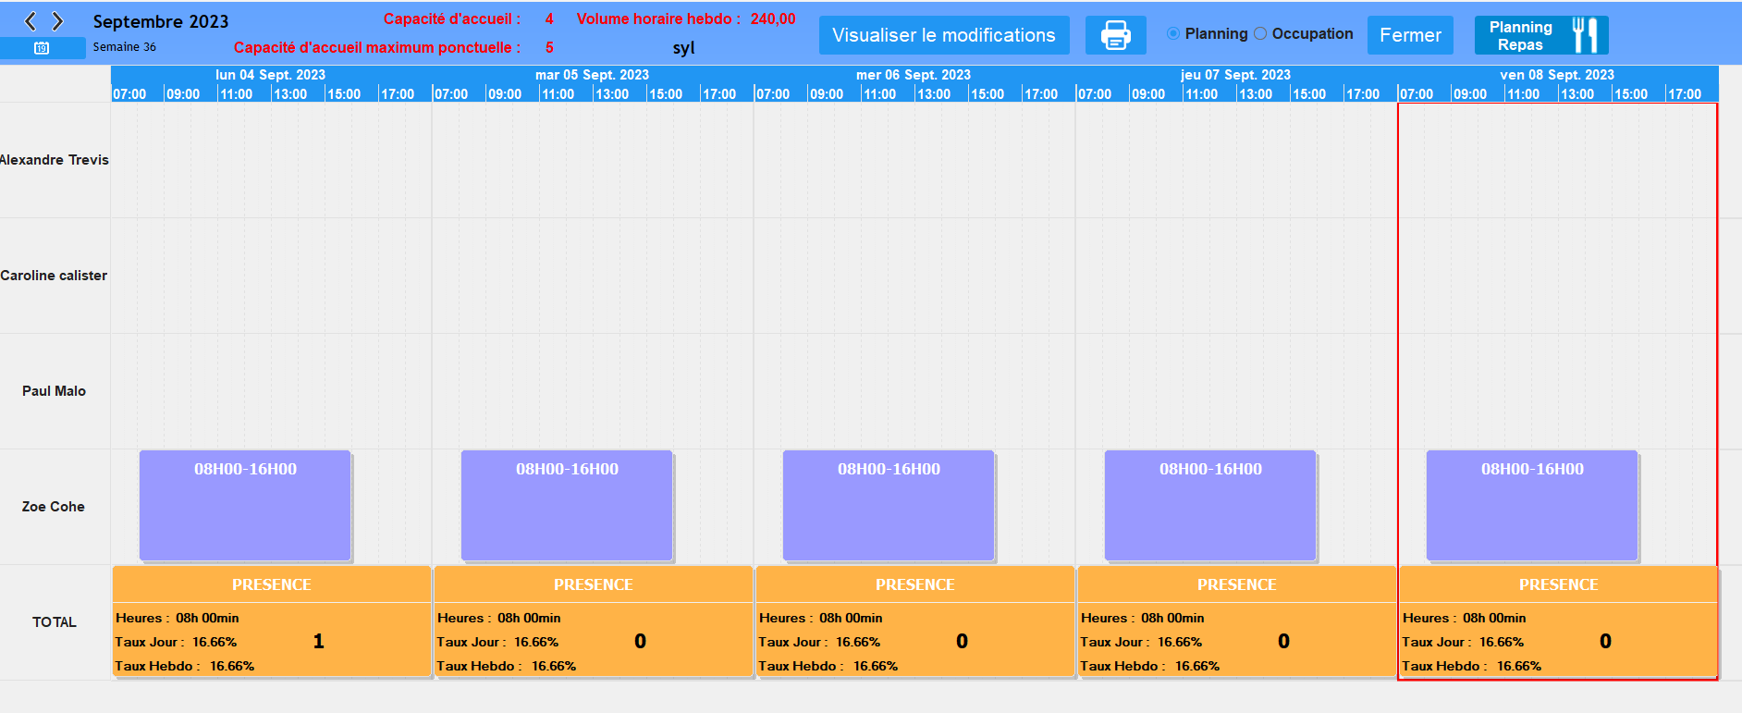Click Monday's PRESENCE summary header
The width and height of the screenshot is (1742, 713).
pyautogui.click(x=271, y=584)
